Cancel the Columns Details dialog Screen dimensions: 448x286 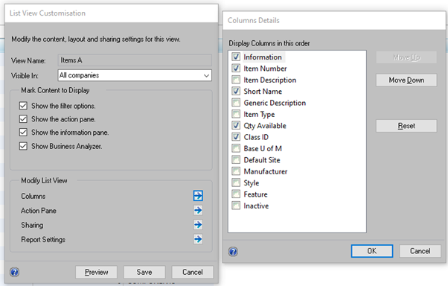[420, 251]
